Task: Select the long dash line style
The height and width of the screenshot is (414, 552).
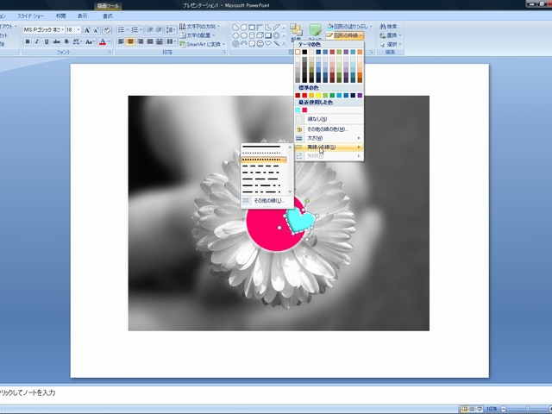Action: (263, 179)
